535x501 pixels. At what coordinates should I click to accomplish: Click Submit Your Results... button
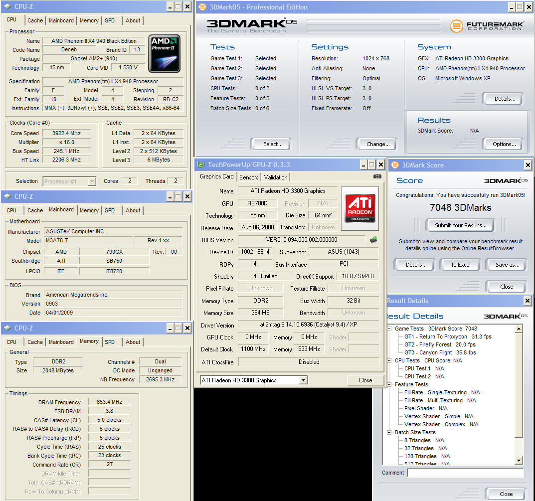pos(461,225)
